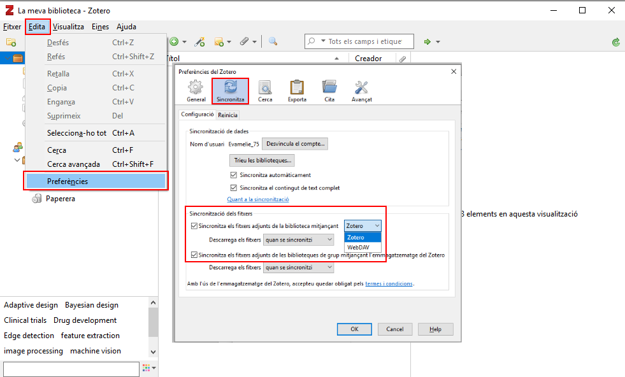The width and height of the screenshot is (625, 377).
Task: Click the new collection folder icon
Action: [x=11, y=42]
